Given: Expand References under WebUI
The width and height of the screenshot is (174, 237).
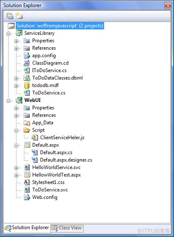Looking at the screenshot, I should [x=16, y=116].
